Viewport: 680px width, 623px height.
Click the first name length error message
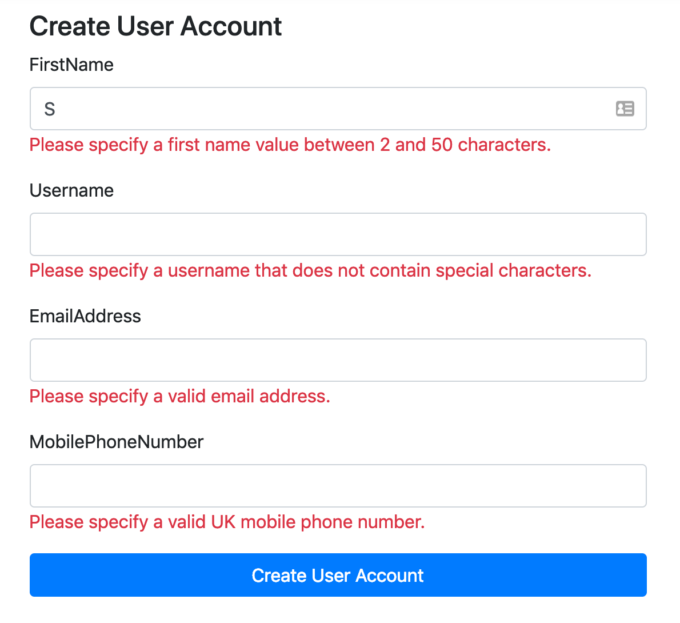click(x=290, y=145)
